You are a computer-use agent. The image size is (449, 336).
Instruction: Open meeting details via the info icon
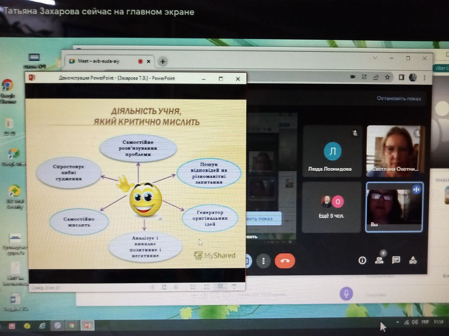click(x=362, y=260)
